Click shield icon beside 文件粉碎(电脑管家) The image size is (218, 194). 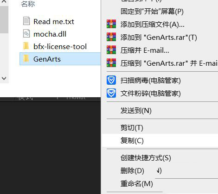(x=111, y=93)
